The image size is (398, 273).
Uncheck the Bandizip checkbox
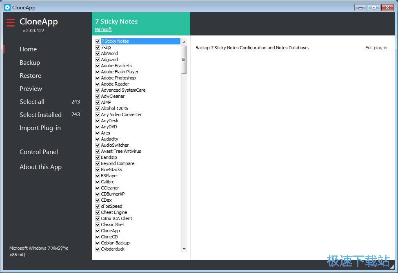[x=98, y=157]
